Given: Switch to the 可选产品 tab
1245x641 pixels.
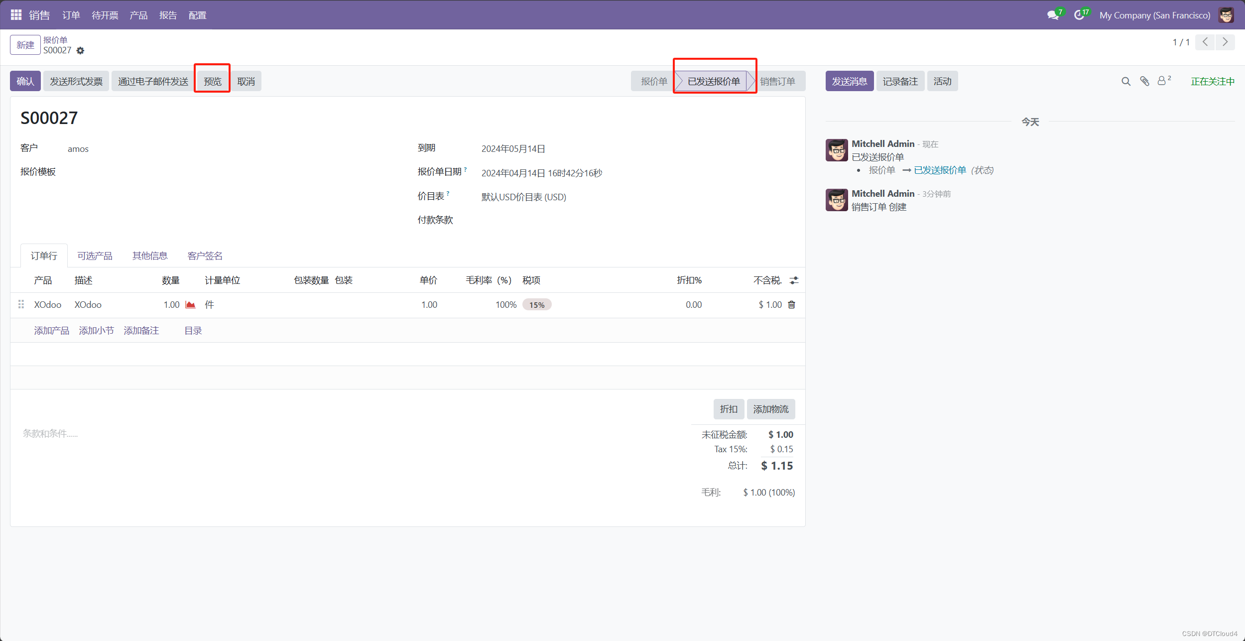Looking at the screenshot, I should point(95,256).
